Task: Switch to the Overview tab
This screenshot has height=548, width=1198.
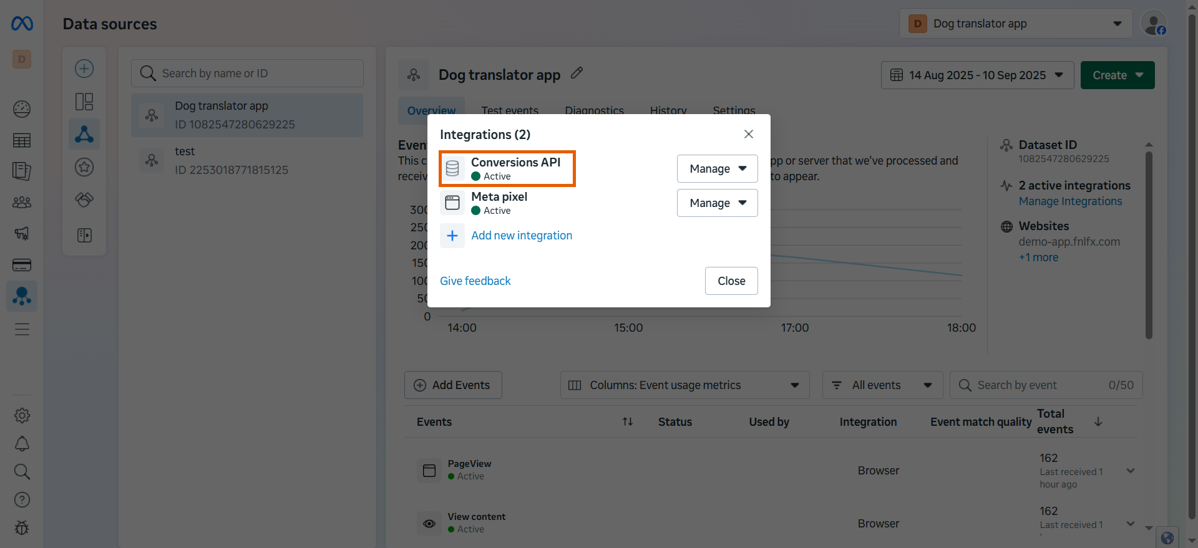Action: point(431,110)
